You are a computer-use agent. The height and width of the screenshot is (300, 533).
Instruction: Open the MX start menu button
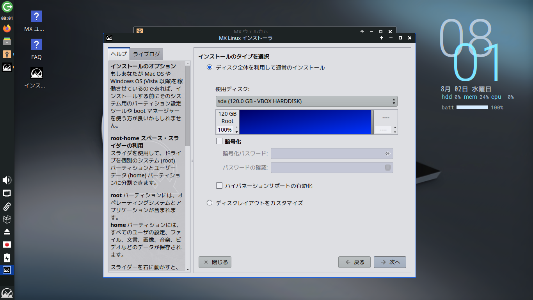click(7, 293)
